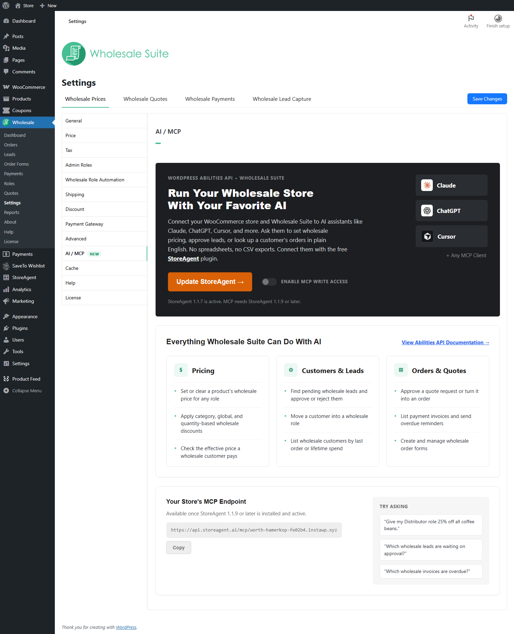Open Roles in Wholesale submenu

coord(9,183)
